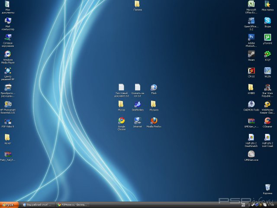Select the Корзина recycle bin icon
Screen dimensions: 277x208
[x=267, y=187]
